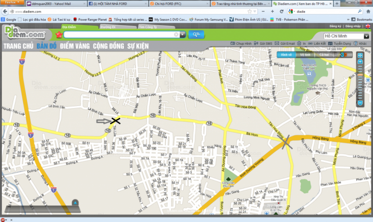
Task: Click the orange zoom level slider handle
Action: tap(360, 75)
